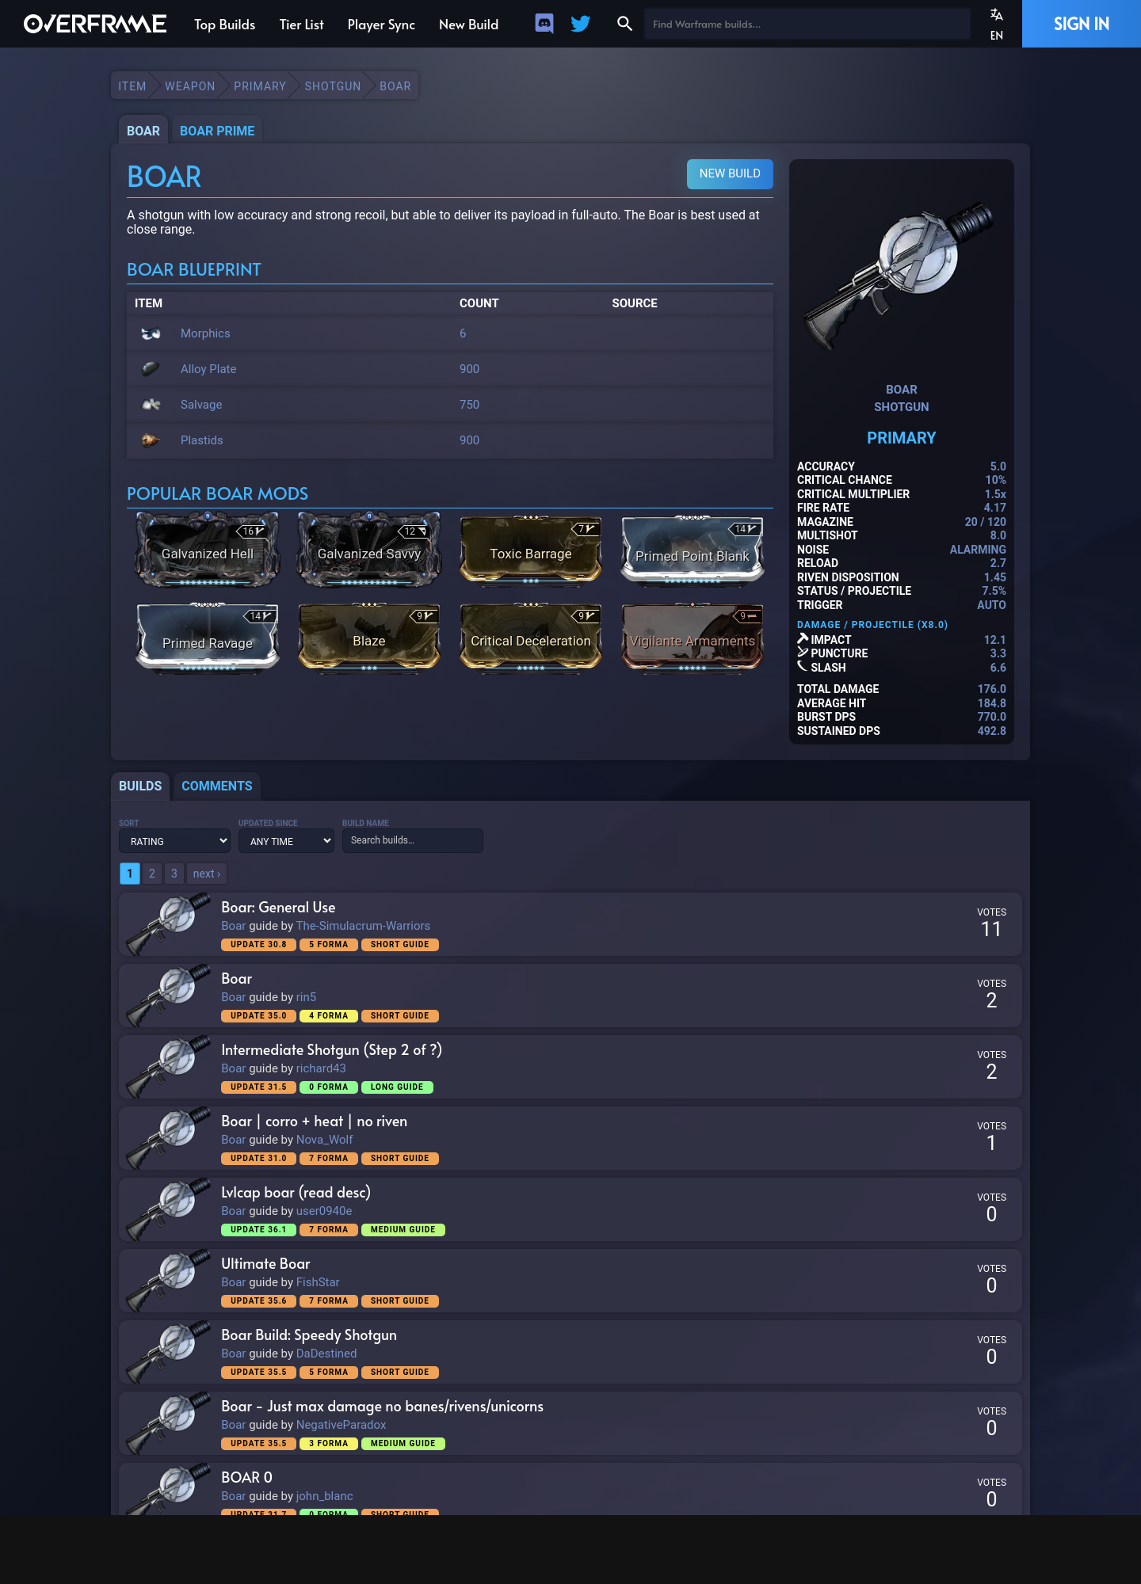
Task: Click the Morphics resource icon
Action: pyautogui.click(x=151, y=333)
